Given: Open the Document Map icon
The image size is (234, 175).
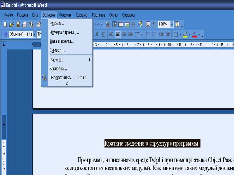Looking at the screenshot, I should [148, 24].
